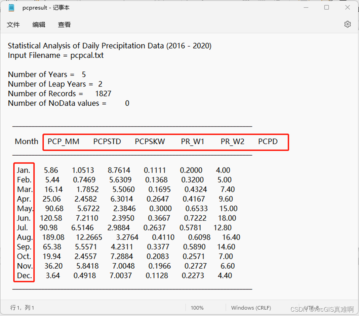Click value 7.2884 in the Oct. row

[122, 257]
